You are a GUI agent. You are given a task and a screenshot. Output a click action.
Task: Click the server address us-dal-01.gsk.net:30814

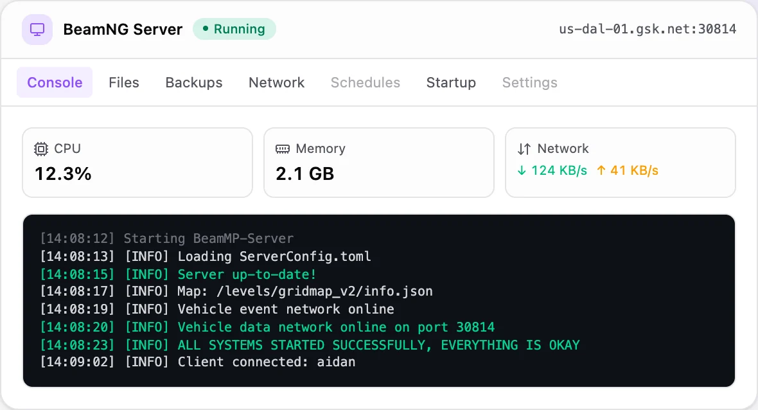tap(648, 29)
